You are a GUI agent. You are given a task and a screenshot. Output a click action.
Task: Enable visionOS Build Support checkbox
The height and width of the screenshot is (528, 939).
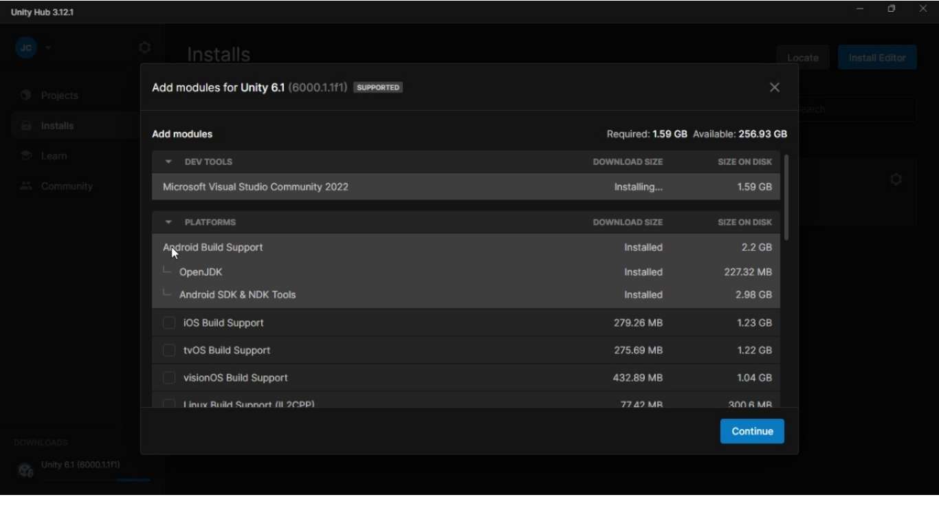tap(169, 377)
